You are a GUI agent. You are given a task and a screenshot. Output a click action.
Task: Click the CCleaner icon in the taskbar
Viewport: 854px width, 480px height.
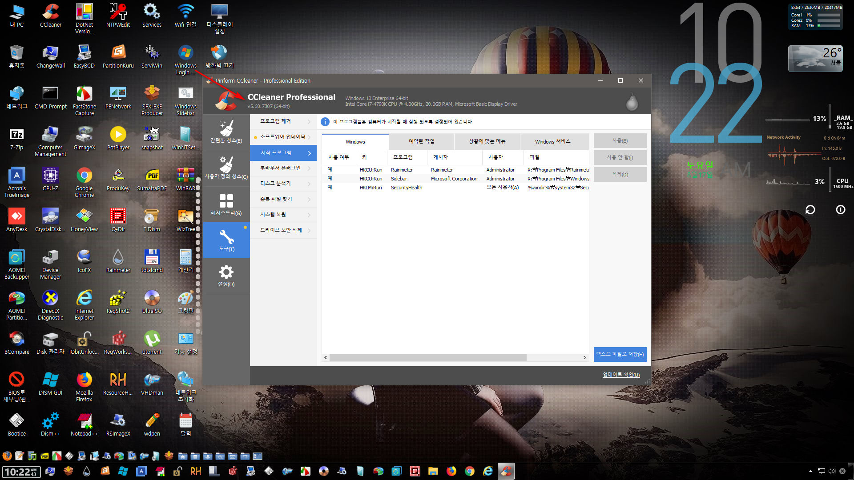[506, 471]
